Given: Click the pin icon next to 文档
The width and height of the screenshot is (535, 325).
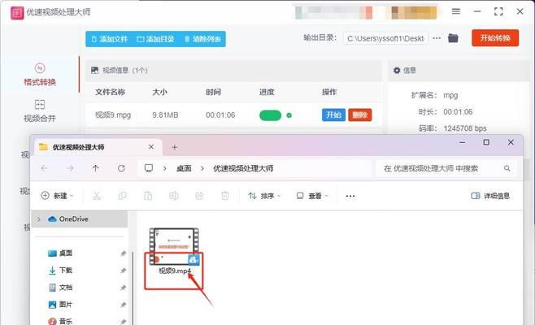Looking at the screenshot, I should (123, 288).
